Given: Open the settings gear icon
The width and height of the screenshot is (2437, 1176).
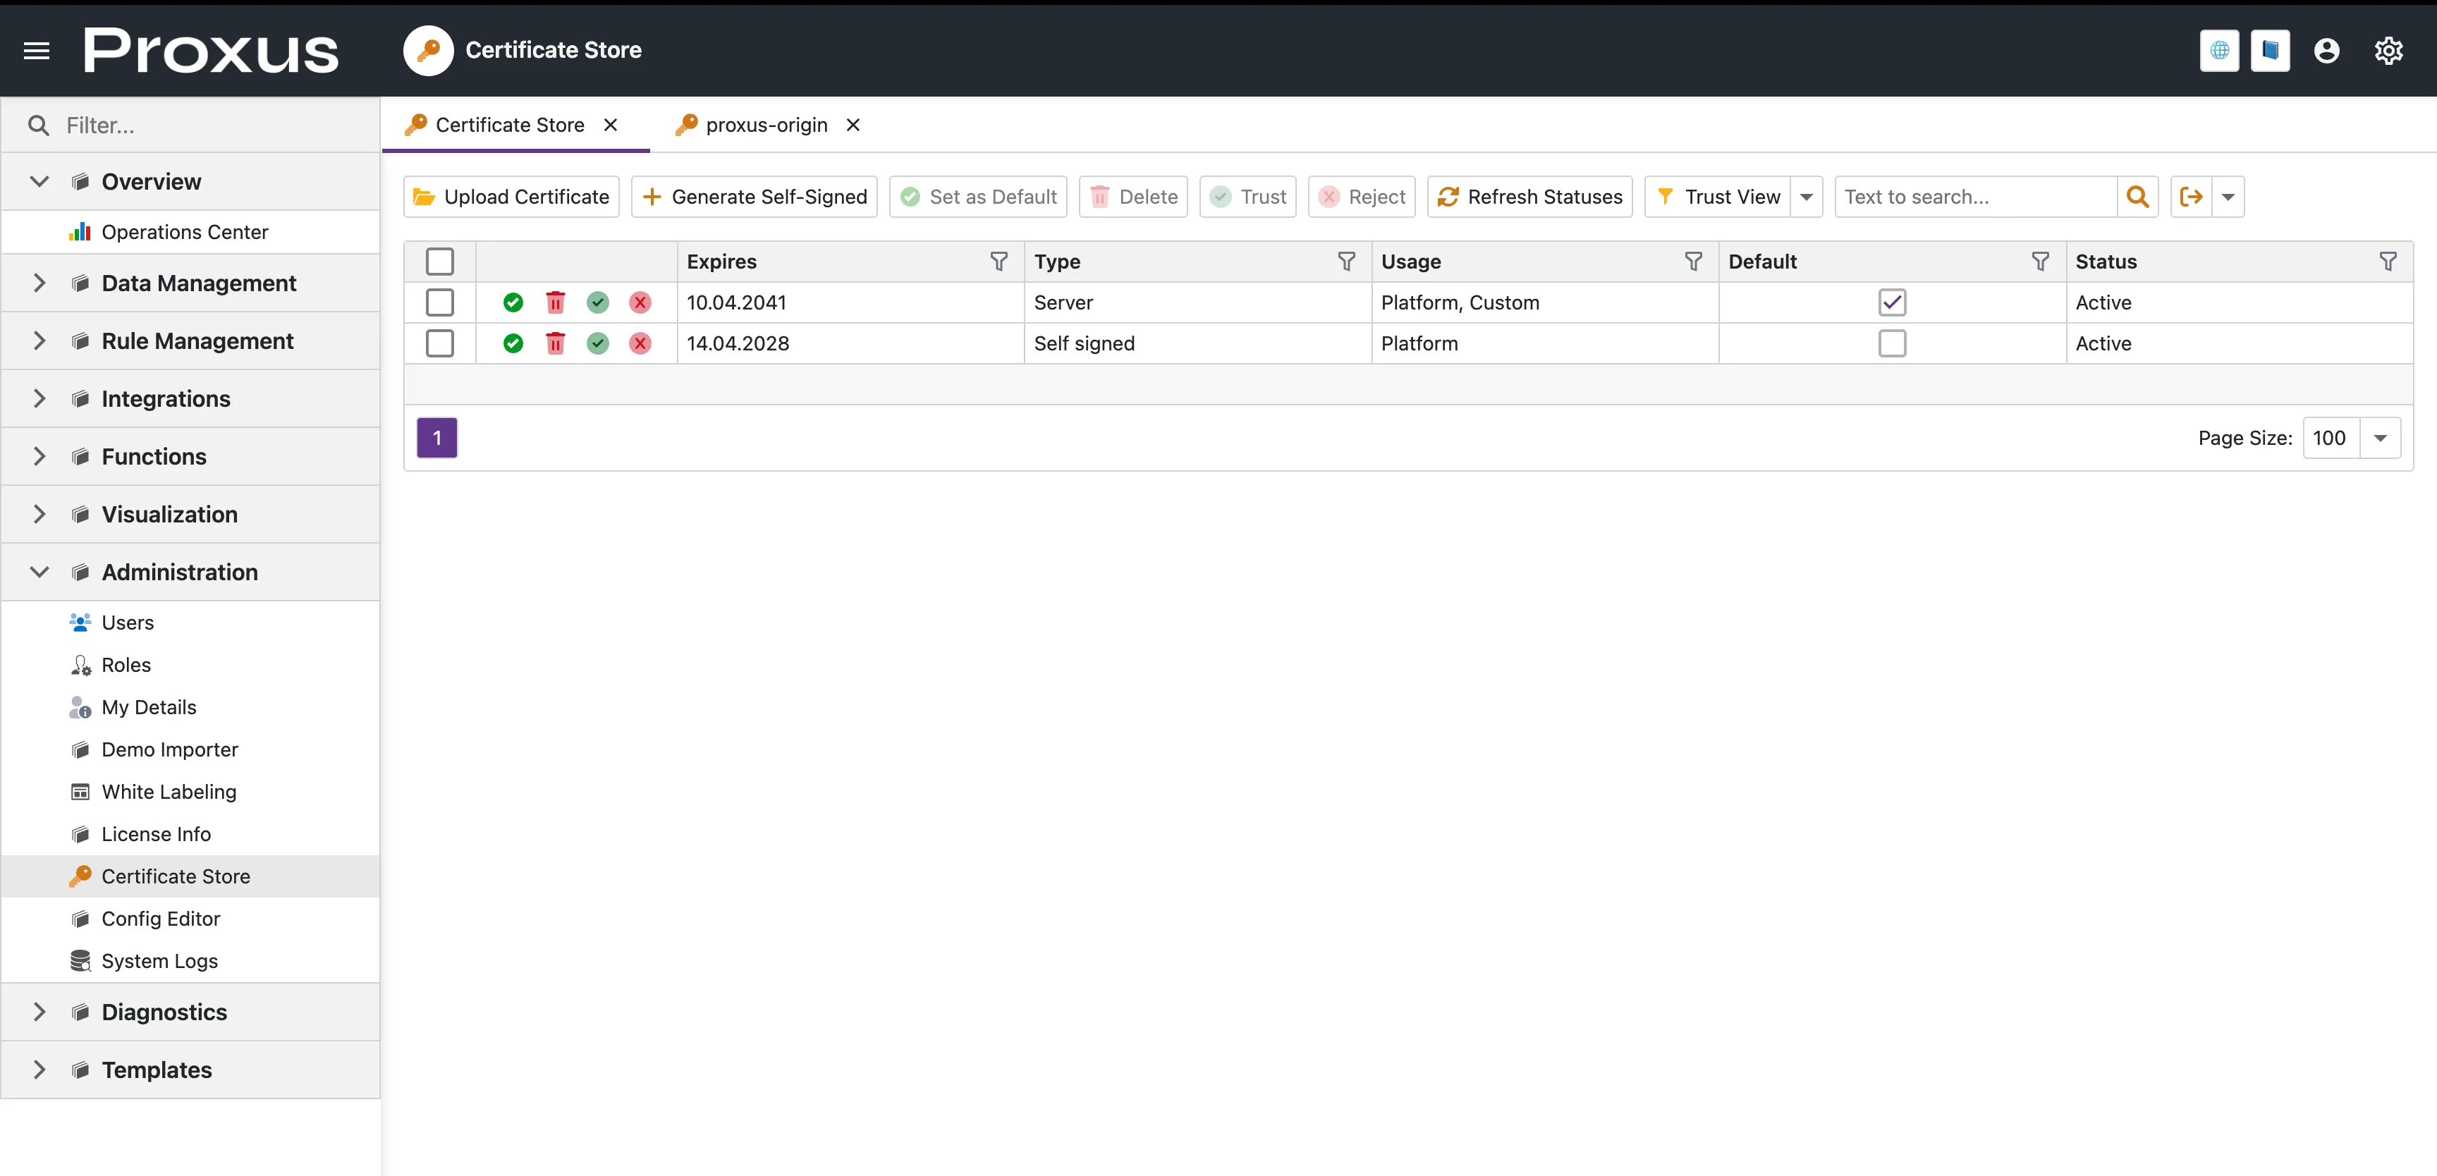Looking at the screenshot, I should [x=2389, y=50].
